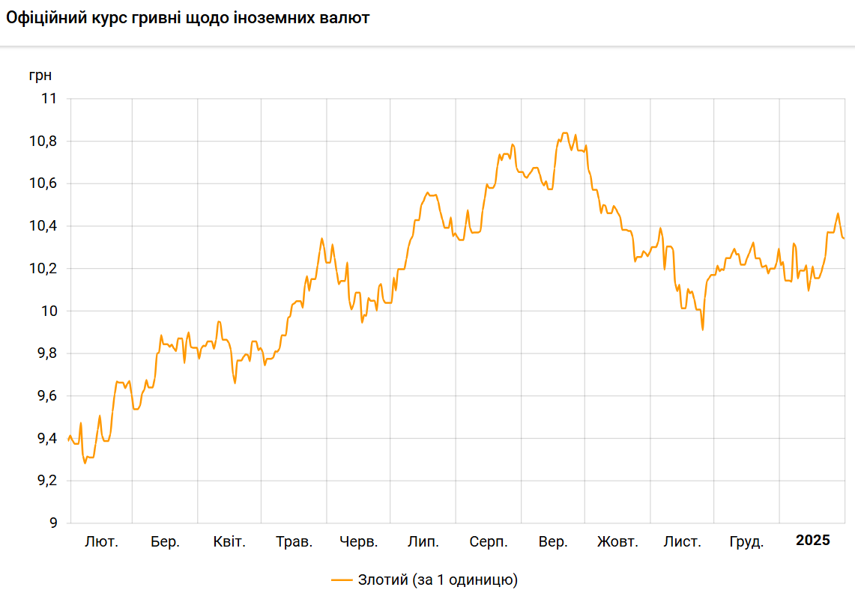
Task: Choose the Груд. month label
Action: click(x=746, y=541)
